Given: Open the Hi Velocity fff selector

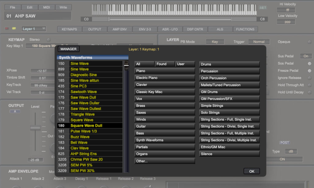Looking at the screenshot, I should pyautogui.click(x=286, y=10).
